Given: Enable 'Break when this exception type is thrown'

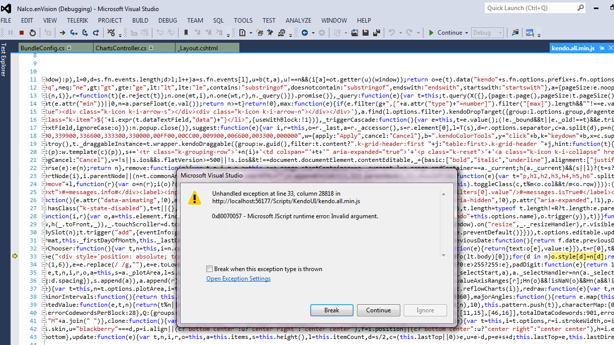Looking at the screenshot, I should [209, 269].
